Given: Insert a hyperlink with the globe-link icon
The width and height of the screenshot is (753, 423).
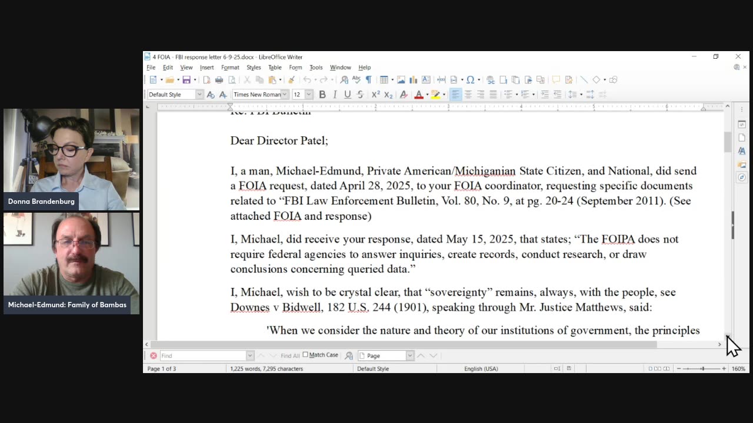Looking at the screenshot, I should coord(490,80).
